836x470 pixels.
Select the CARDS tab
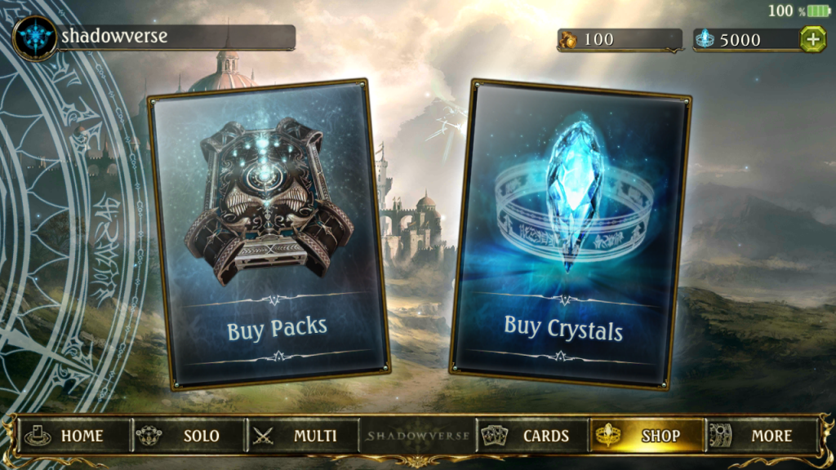(532, 436)
